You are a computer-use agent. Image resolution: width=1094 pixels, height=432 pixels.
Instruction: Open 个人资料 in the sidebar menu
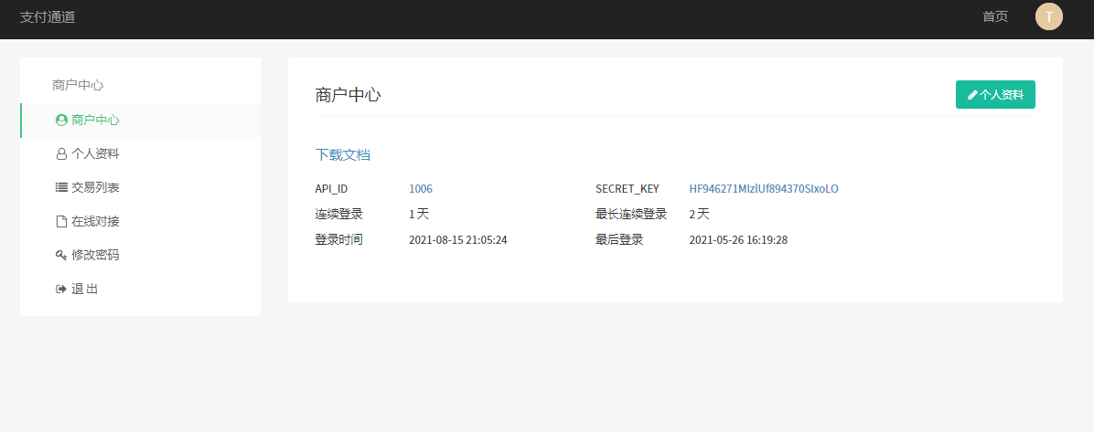coord(140,154)
